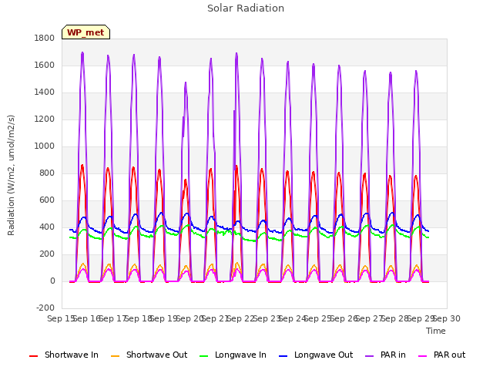Click the Sep 25 x-axis label
This screenshot has width=493, height=370.
tap(318, 318)
